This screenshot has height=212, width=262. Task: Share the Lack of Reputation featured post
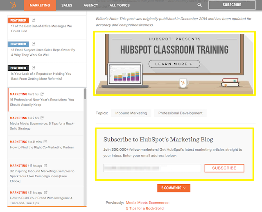coord(34,68)
